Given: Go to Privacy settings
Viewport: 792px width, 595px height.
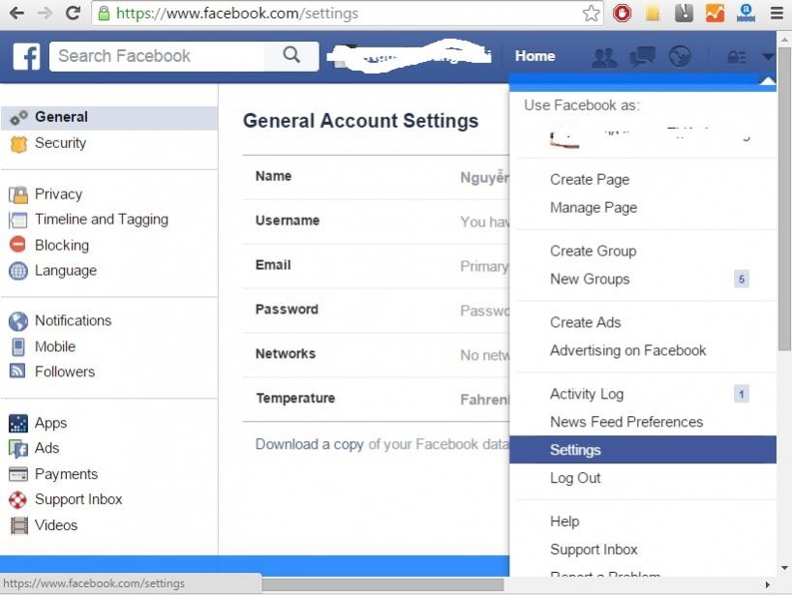Looking at the screenshot, I should (x=58, y=194).
